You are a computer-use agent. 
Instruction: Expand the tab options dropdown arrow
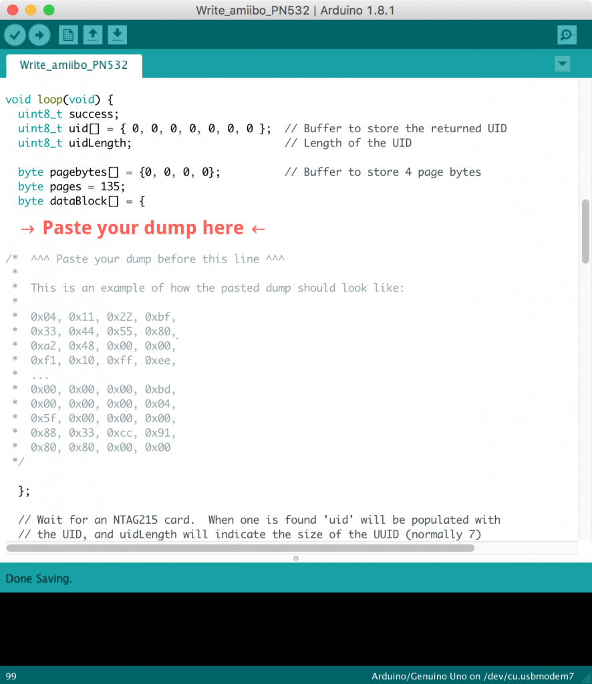[x=563, y=64]
